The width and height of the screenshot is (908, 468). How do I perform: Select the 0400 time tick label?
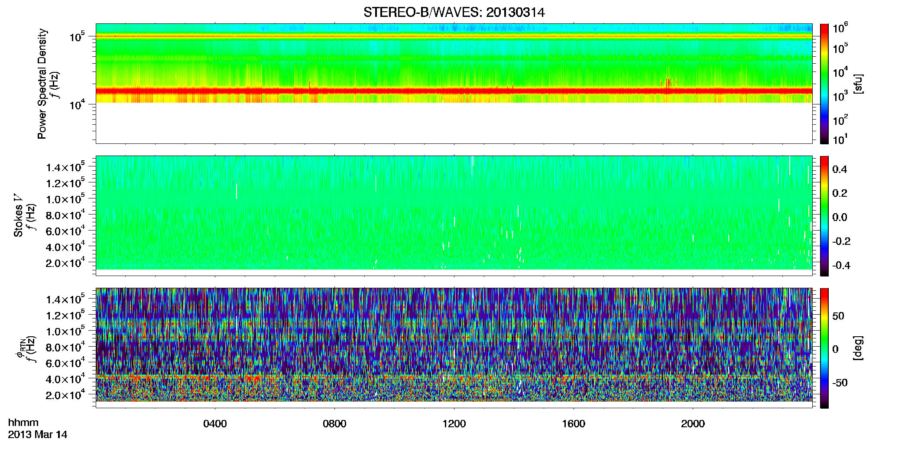pos(215,424)
